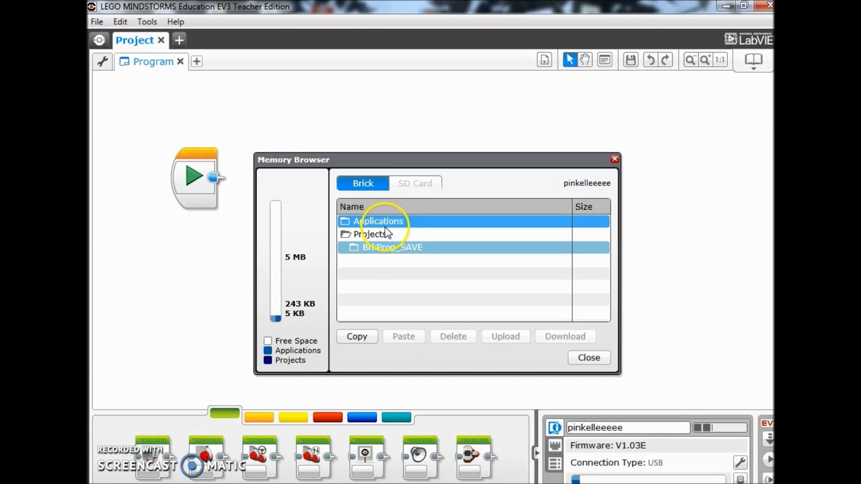Show Available Bricks tab icon
This screenshot has width=861, height=484.
(x=554, y=463)
